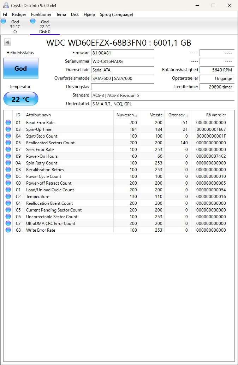
Task: Click the drive title WDC WD60EFZX-68B3FN0
Action: pos(96,43)
